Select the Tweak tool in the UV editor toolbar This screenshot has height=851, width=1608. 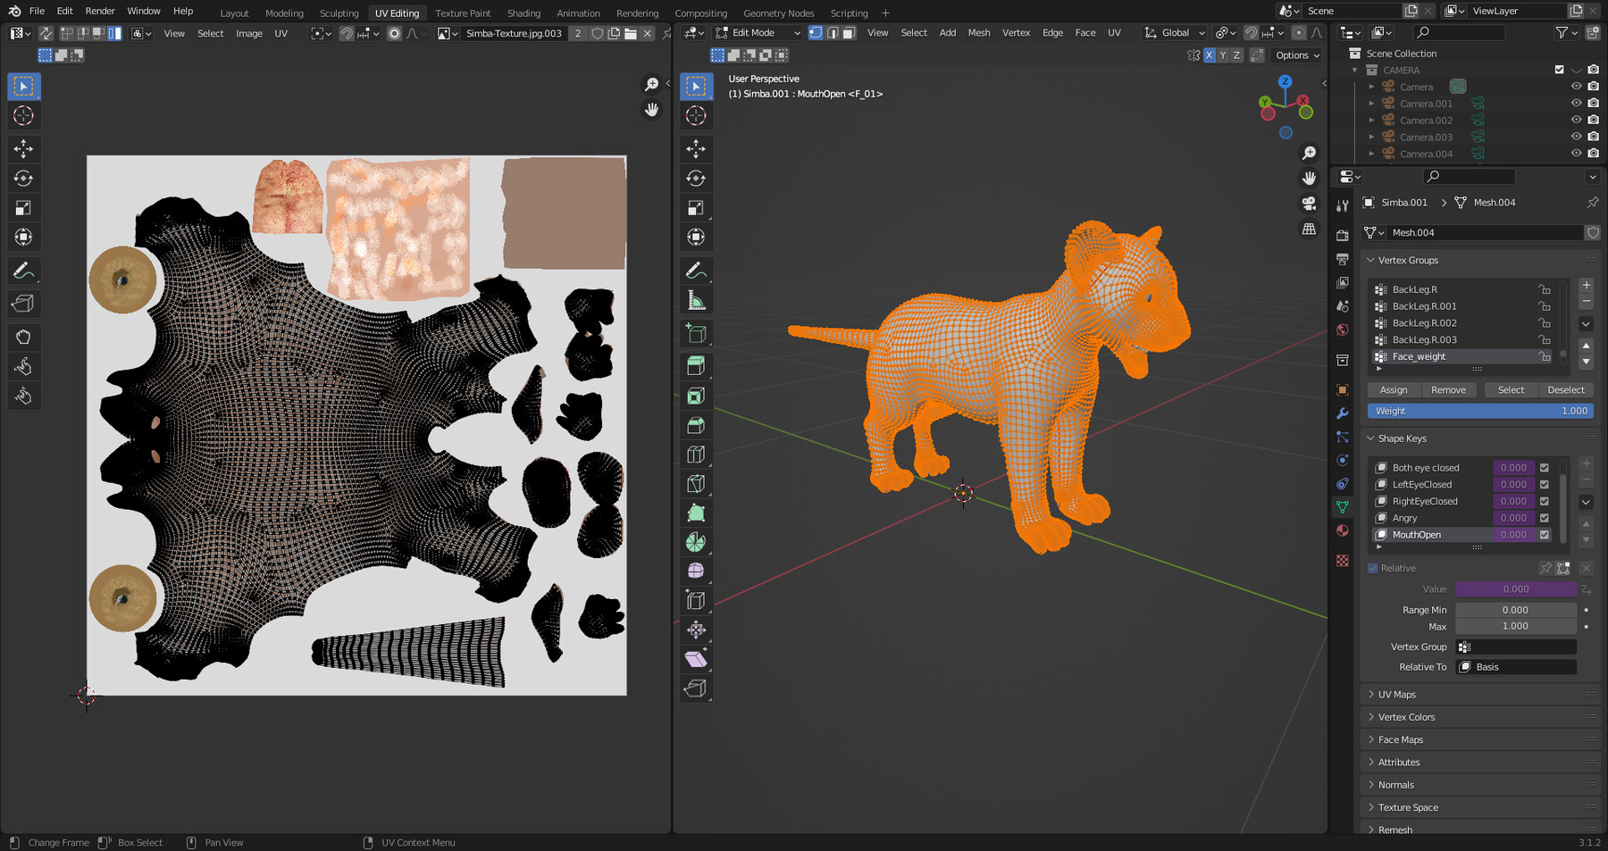click(x=23, y=86)
